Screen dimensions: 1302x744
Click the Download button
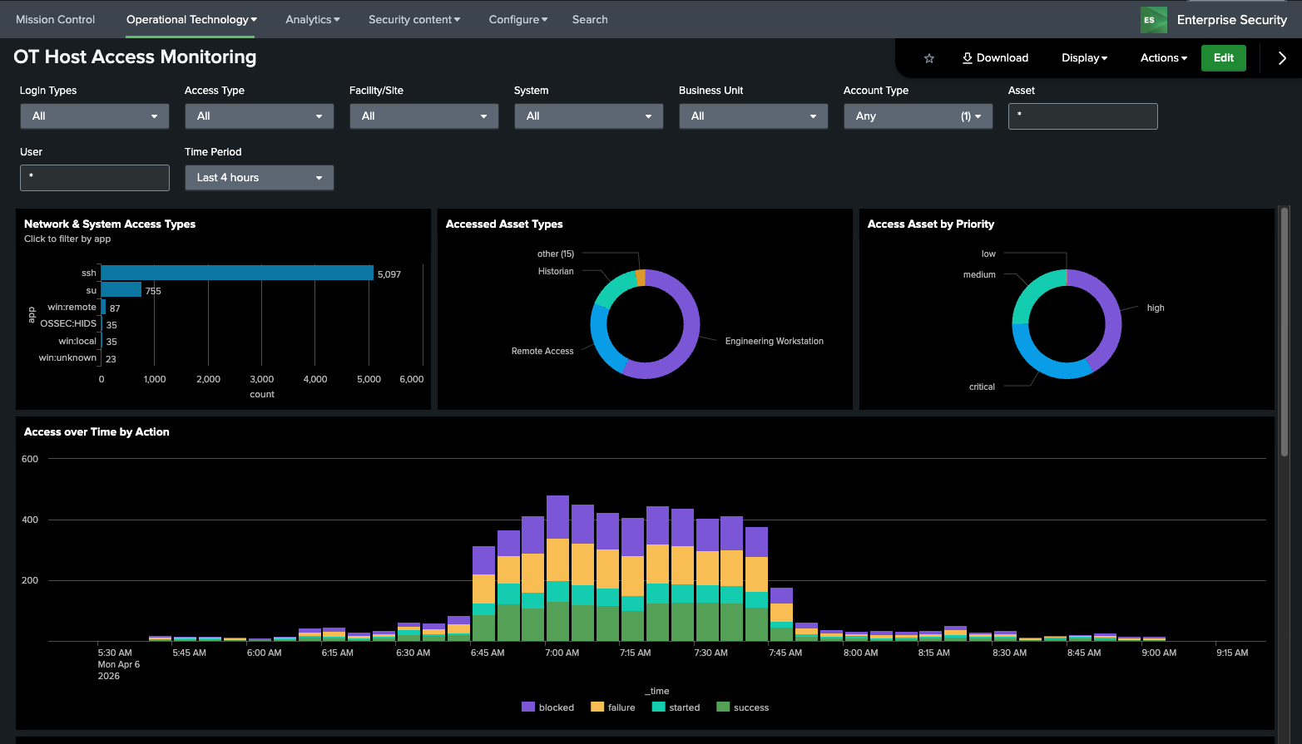995,58
